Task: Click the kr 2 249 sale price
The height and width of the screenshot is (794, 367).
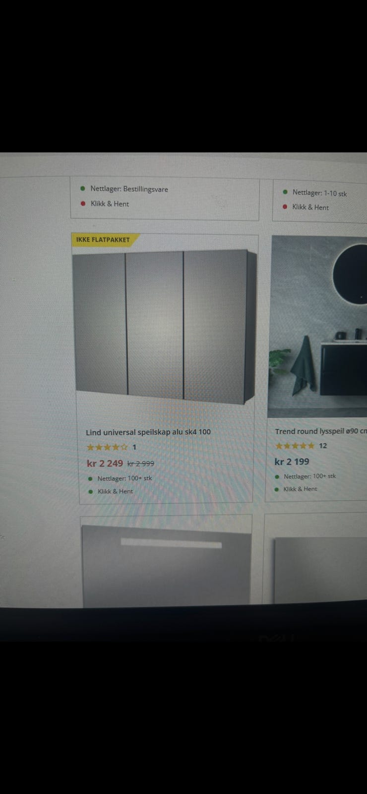Action: pyautogui.click(x=105, y=463)
